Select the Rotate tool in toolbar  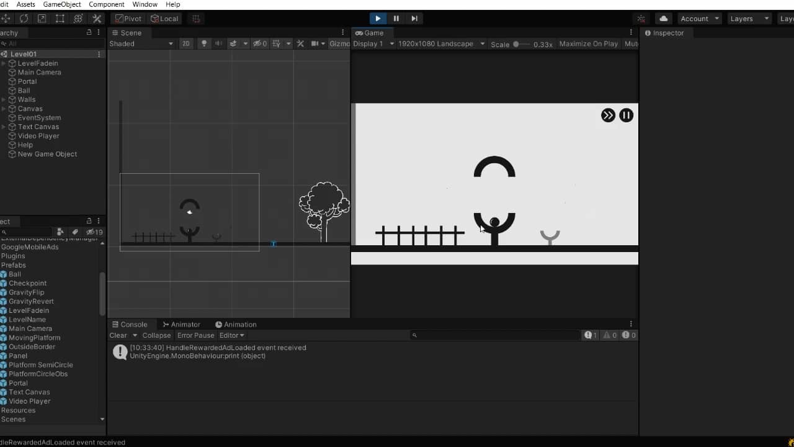click(x=24, y=19)
